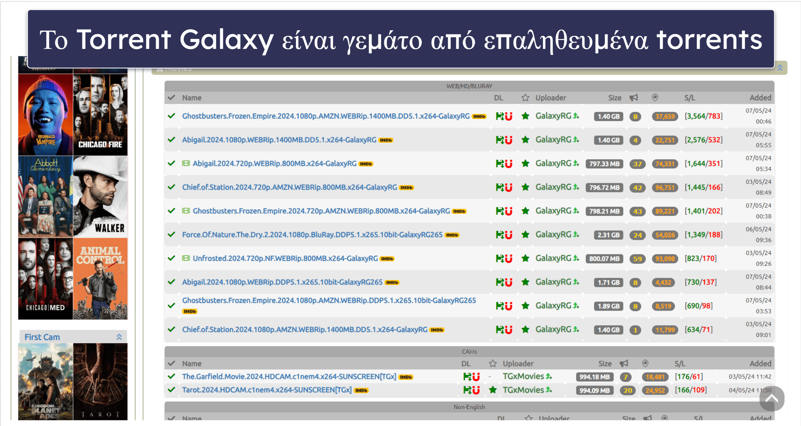801x426 pixels.
Task: Click size badge 994.18 MB on Garfield row
Action: click(594, 377)
